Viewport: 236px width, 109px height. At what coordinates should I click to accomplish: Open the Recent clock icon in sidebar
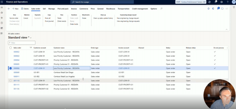pos(2,23)
